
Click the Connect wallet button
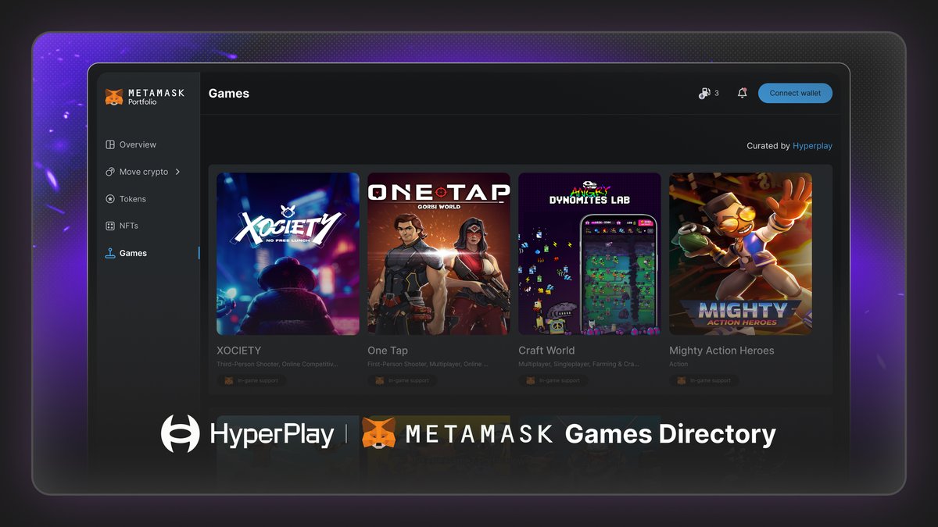click(795, 93)
